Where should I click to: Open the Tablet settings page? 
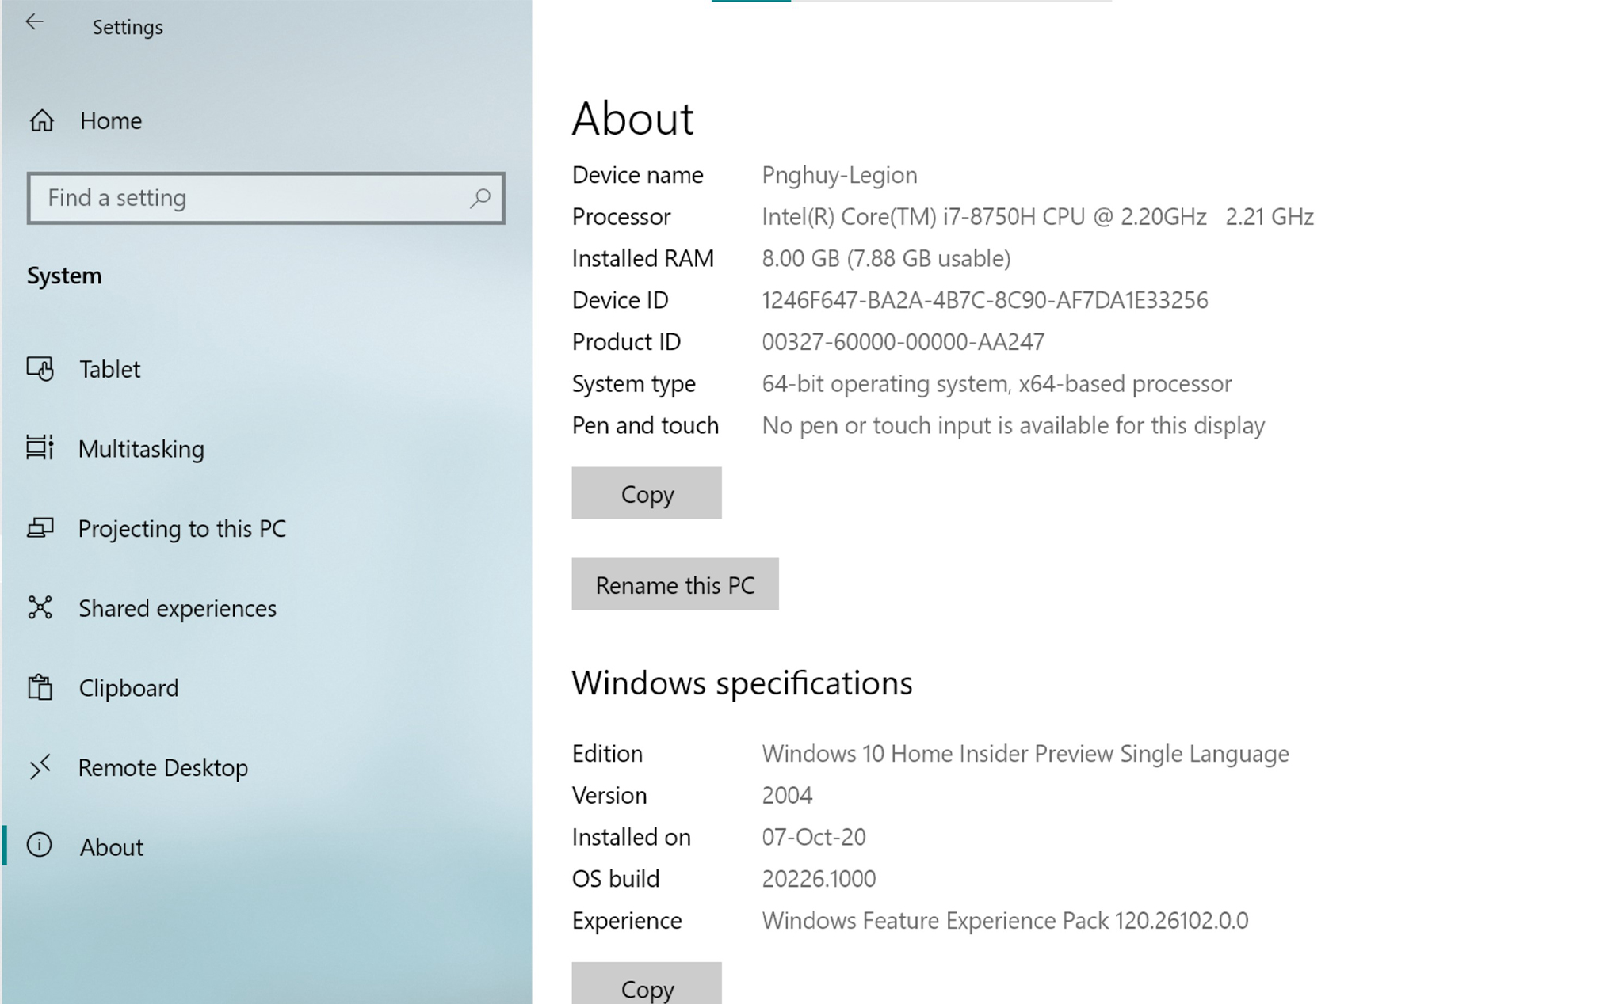point(109,369)
